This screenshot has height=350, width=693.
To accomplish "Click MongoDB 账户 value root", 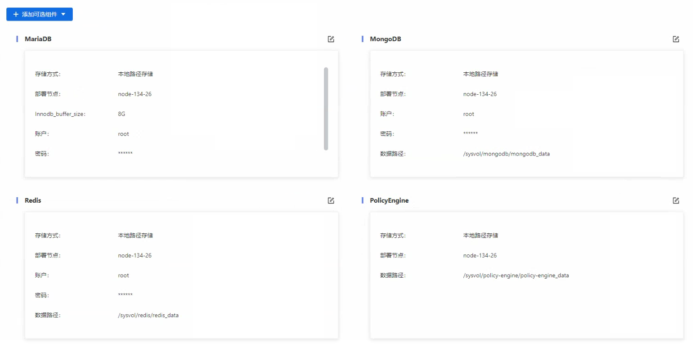I will point(468,114).
